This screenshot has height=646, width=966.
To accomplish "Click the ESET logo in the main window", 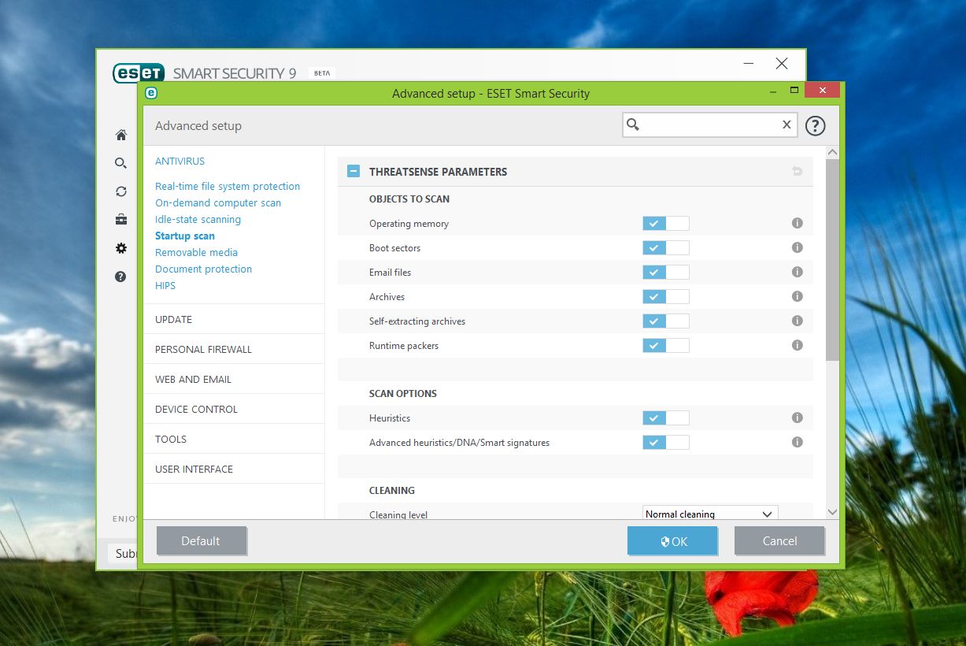I will click(x=138, y=72).
